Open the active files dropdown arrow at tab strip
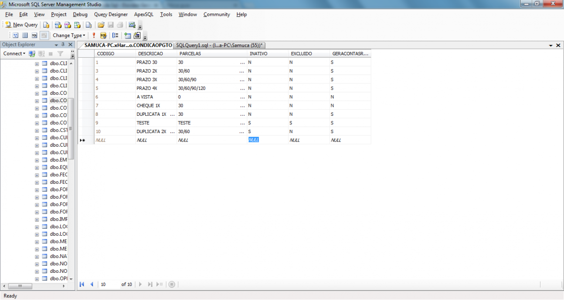Image resolution: width=564 pixels, height=300 pixels. point(551,45)
